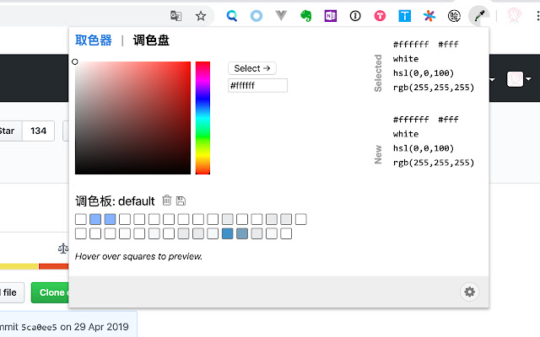Screen dimensions: 540x337
Task: Click the pink round extension icon
Action: coord(380,16)
